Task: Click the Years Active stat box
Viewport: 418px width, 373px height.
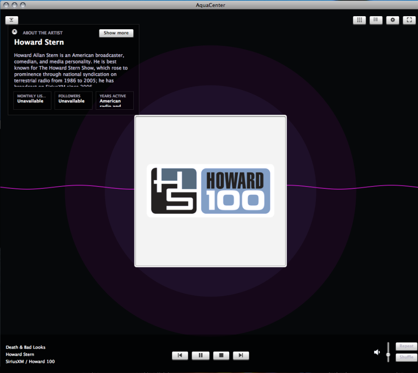Action: (x=115, y=100)
